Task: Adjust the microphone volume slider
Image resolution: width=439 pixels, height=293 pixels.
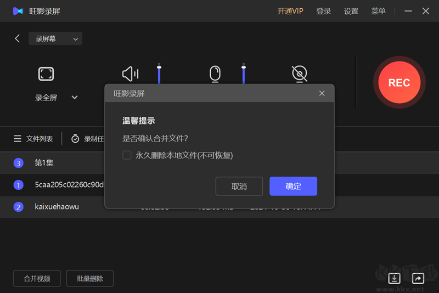Action: point(244,74)
